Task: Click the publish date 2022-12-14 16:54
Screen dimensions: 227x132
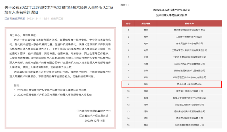Action: point(38,19)
